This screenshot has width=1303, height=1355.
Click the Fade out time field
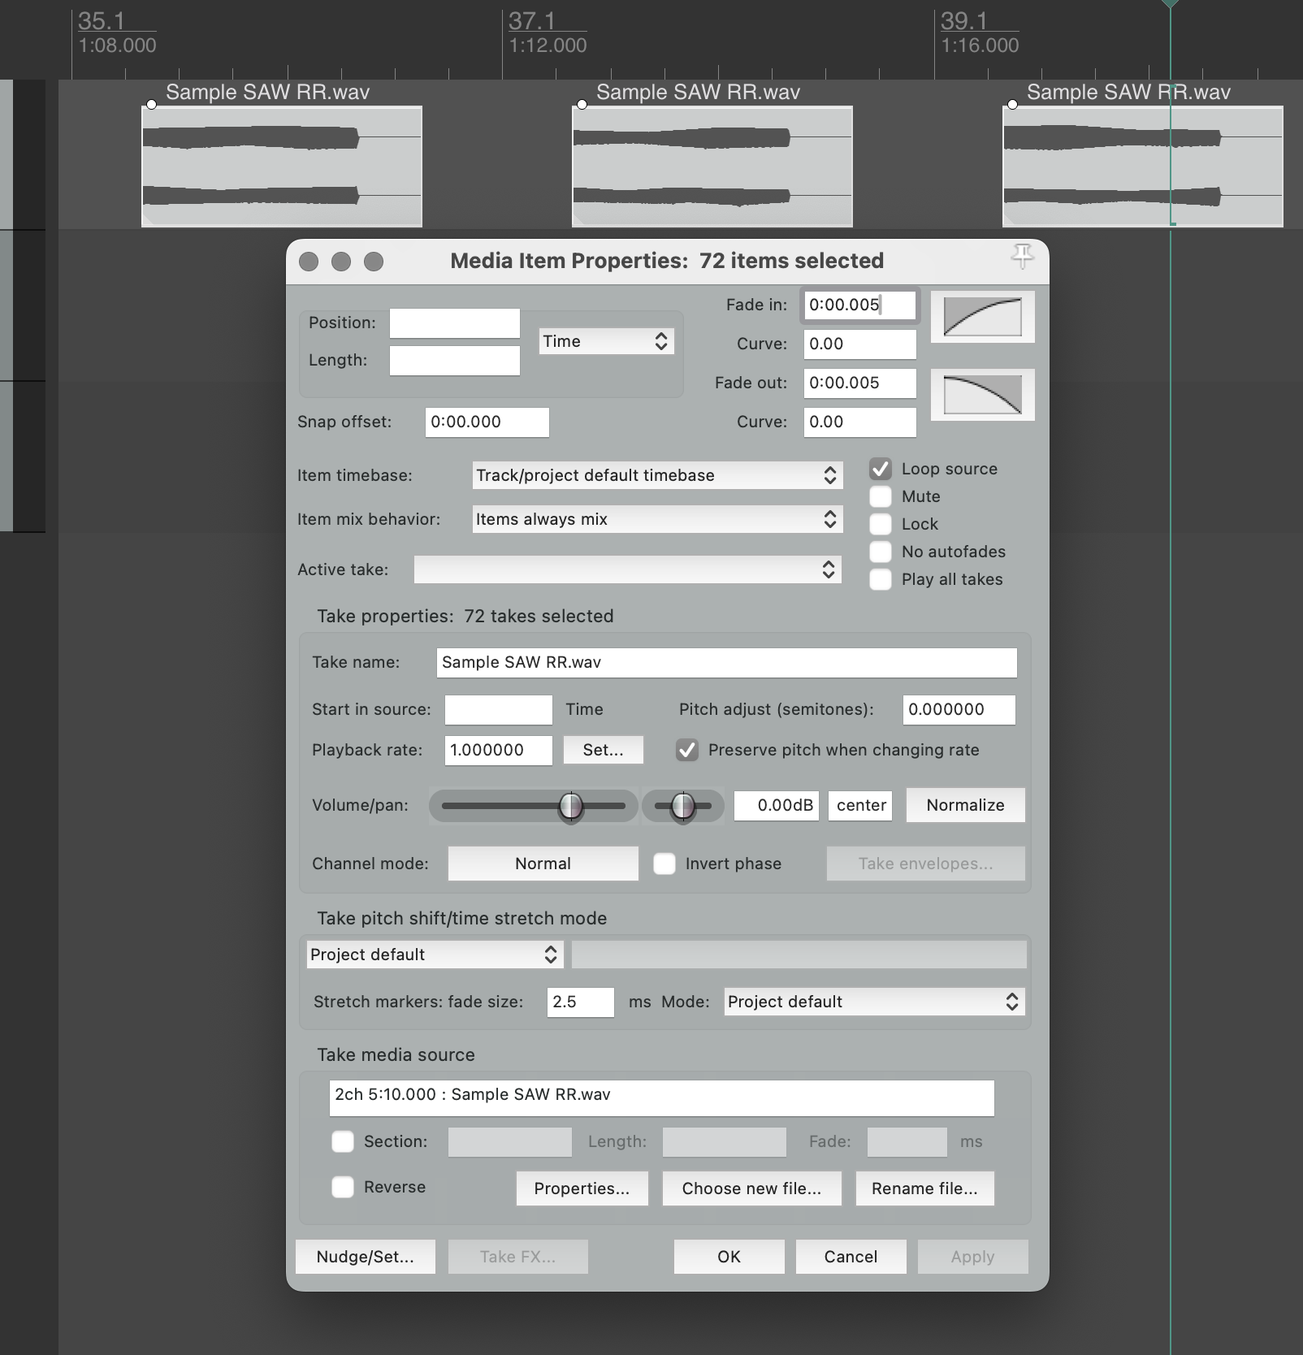859,383
